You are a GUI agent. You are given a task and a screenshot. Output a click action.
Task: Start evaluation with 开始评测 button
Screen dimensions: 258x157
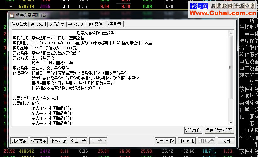187,141
